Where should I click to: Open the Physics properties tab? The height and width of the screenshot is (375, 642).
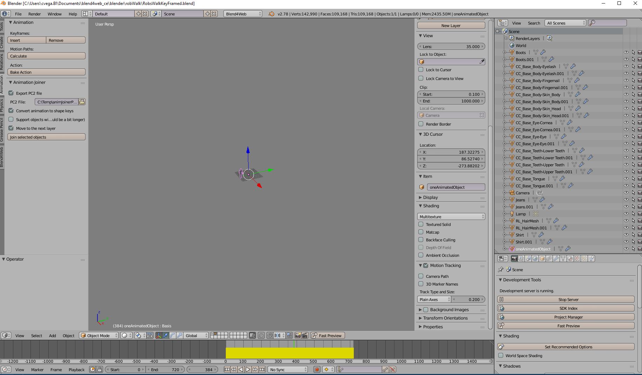591,259
